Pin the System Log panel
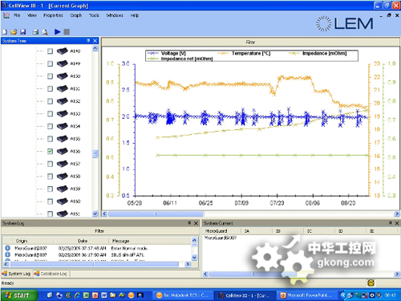401x301 pixels. 189,223
